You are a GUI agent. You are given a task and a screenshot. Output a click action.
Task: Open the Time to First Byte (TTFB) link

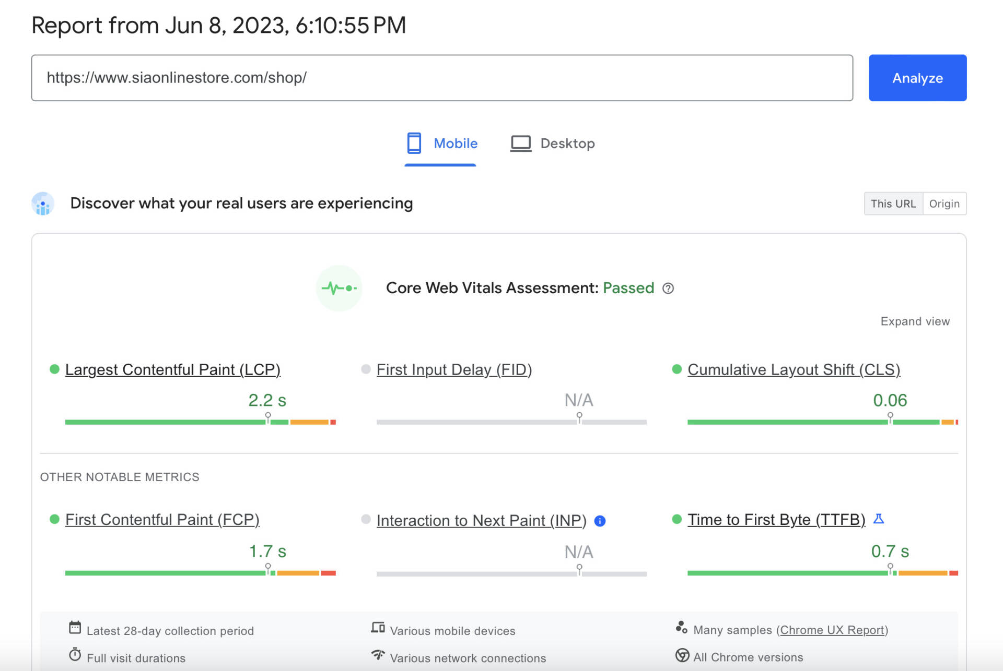pyautogui.click(x=776, y=520)
